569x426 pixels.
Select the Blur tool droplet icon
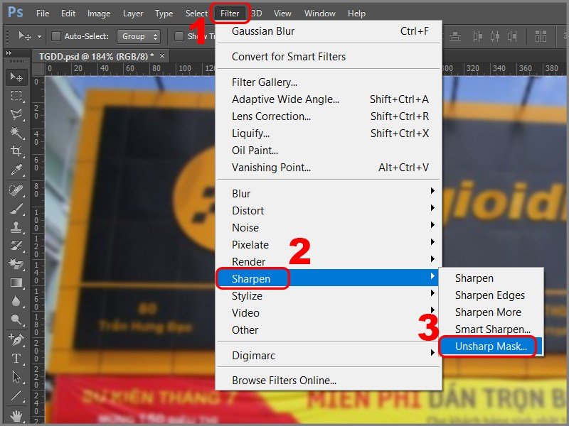point(16,301)
